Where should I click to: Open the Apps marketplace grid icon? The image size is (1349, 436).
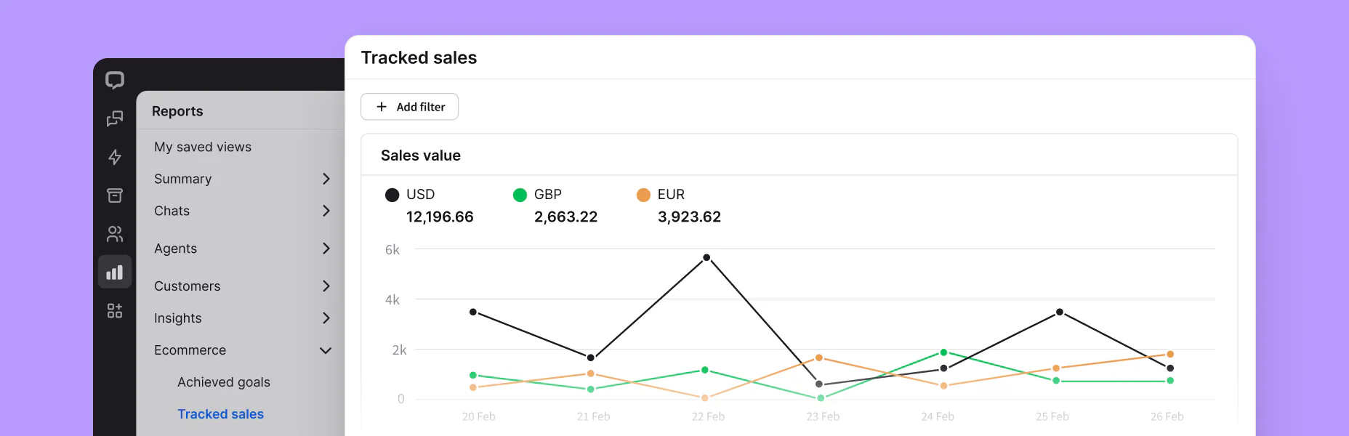(115, 311)
